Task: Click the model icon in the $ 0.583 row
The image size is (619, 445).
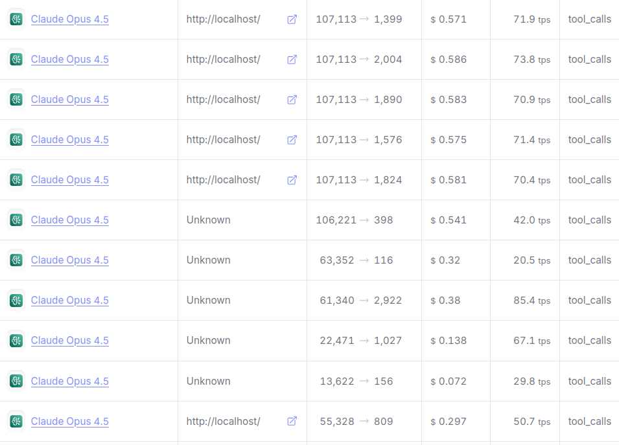Action: [16, 99]
